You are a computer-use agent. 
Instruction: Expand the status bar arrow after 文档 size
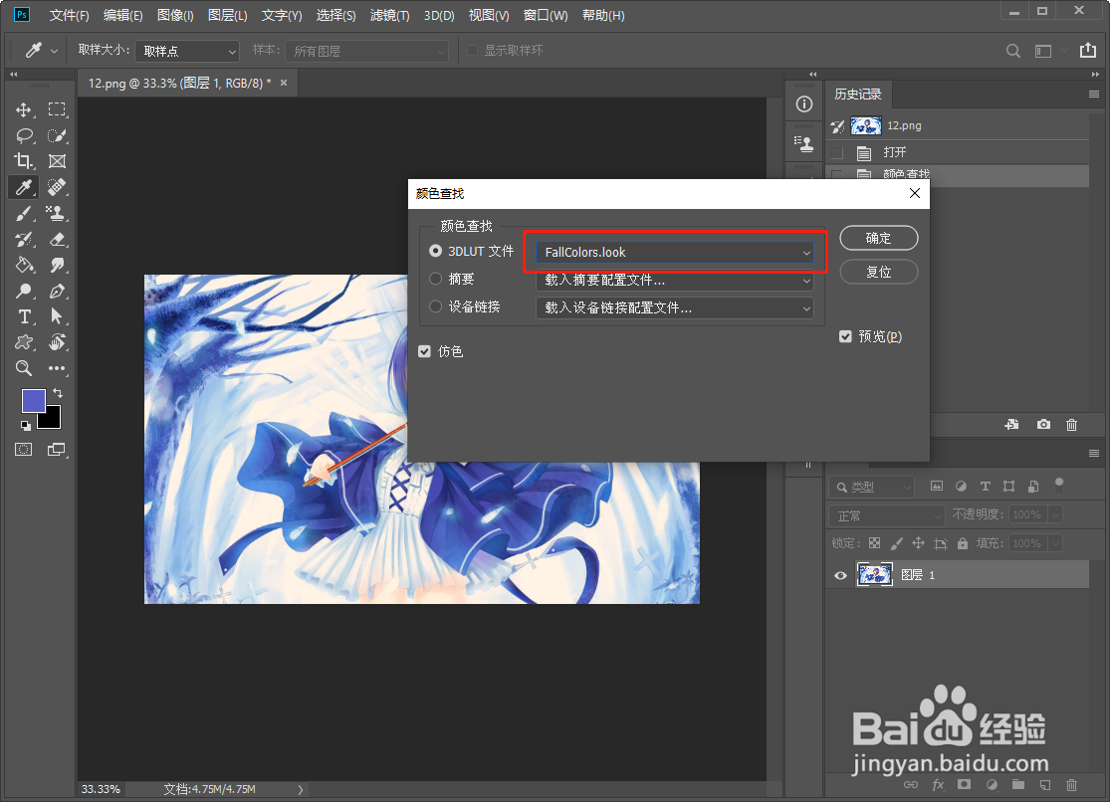click(x=301, y=789)
